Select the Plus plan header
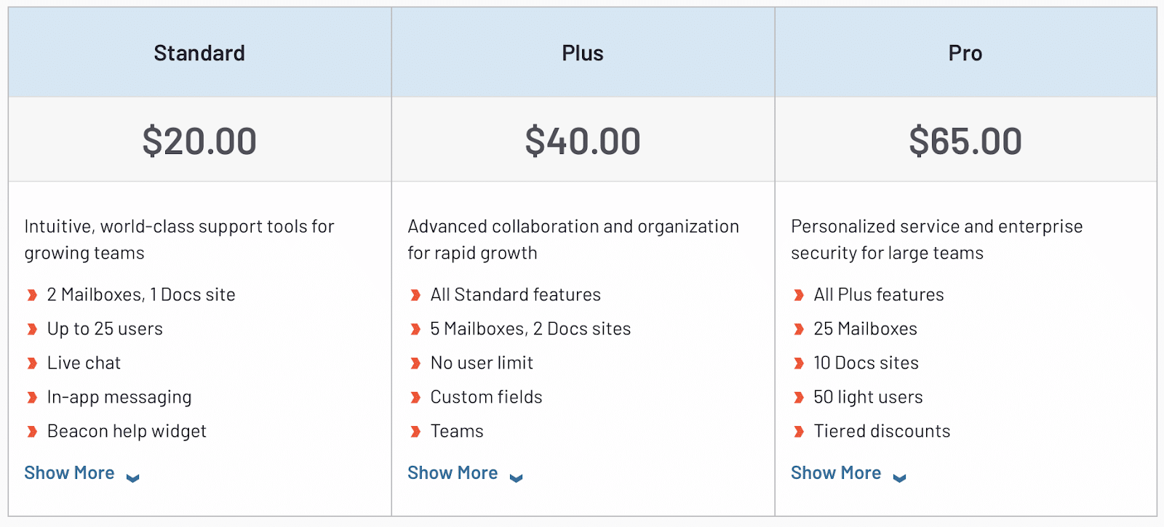 (x=583, y=53)
